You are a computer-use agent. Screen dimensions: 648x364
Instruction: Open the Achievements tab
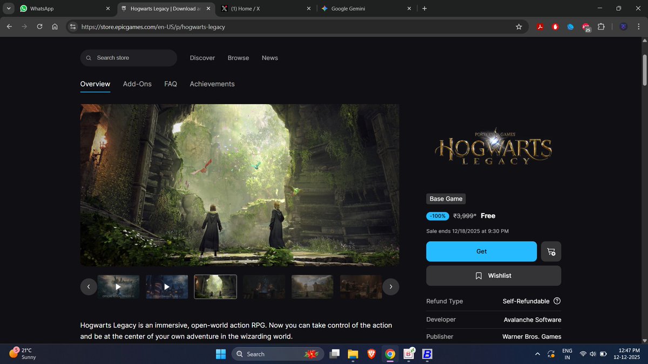coord(212,84)
